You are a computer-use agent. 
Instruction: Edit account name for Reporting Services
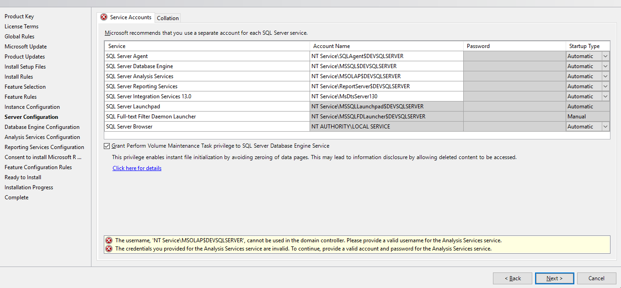(386, 86)
